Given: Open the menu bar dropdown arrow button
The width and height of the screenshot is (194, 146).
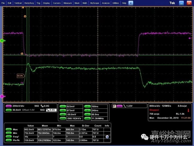Looking at the screenshot, I should (131, 3).
